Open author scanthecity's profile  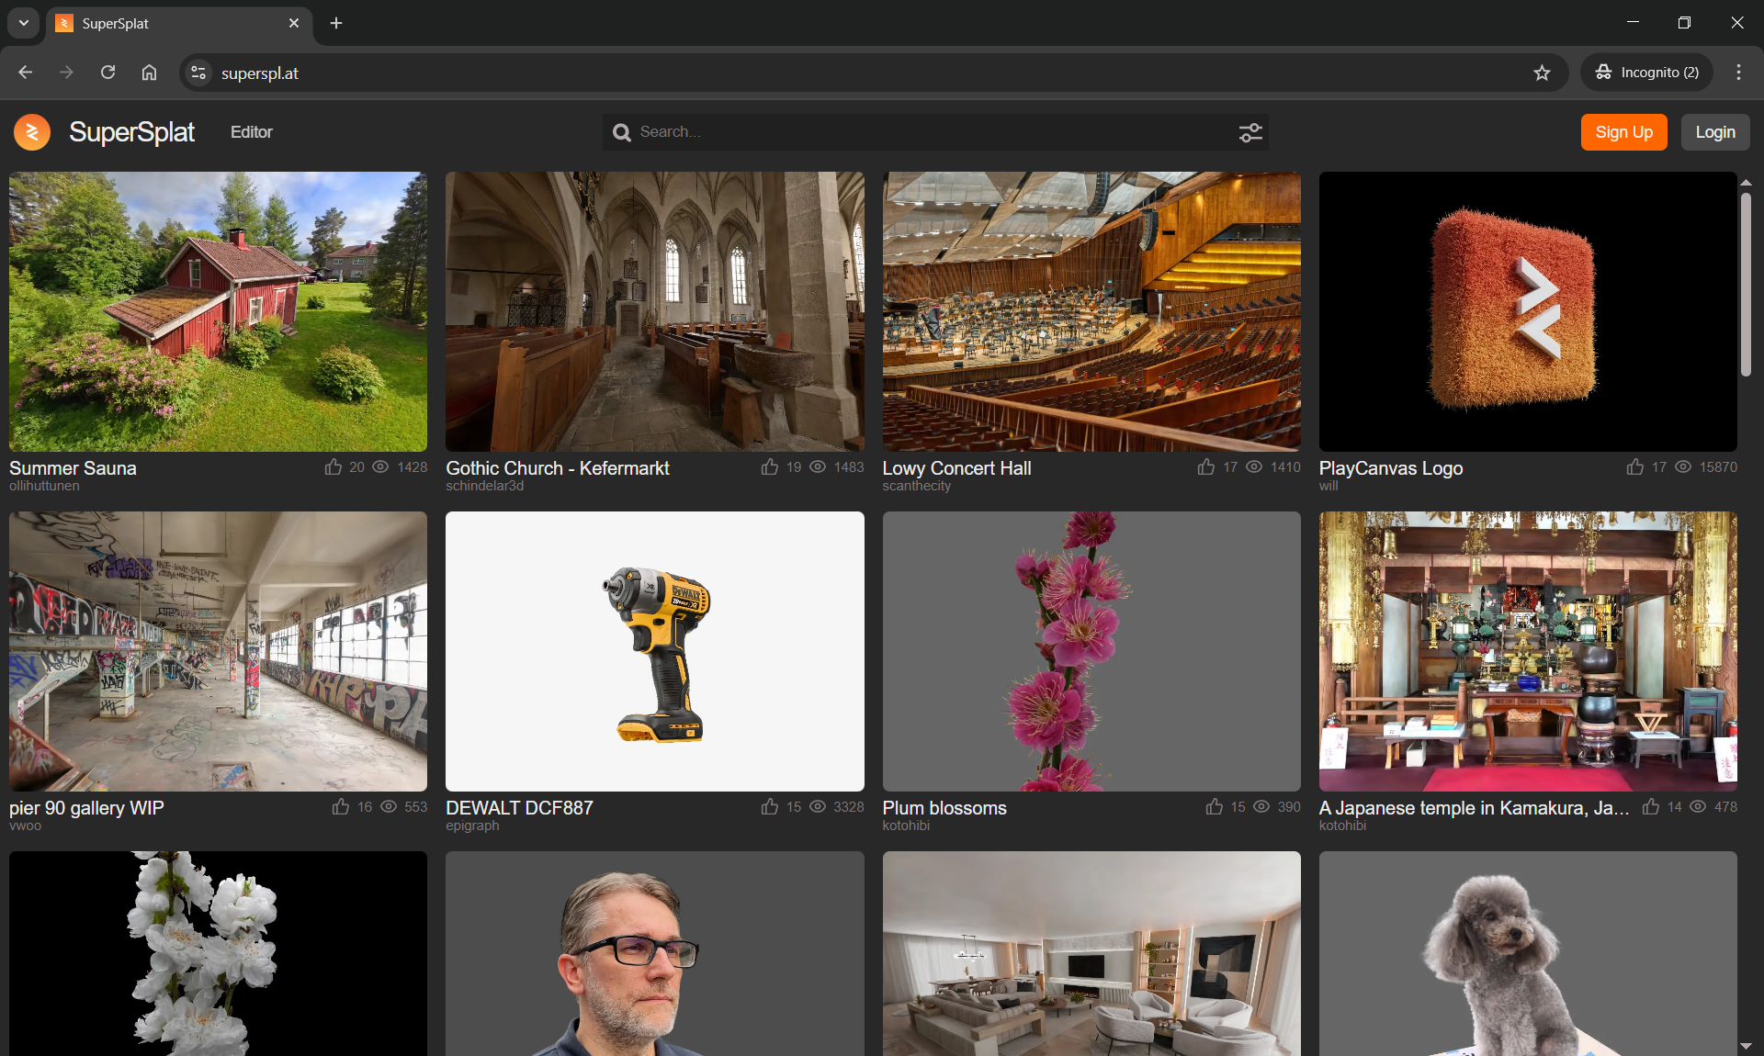(916, 486)
